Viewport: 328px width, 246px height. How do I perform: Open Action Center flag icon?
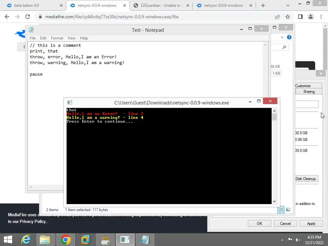point(290,240)
